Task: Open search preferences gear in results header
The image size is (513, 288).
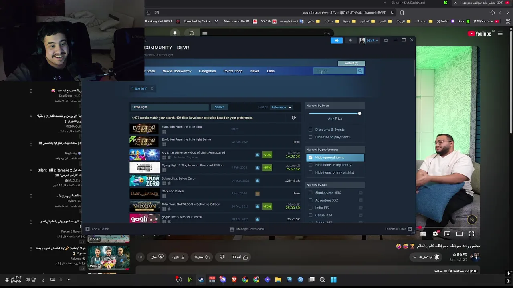Action: [x=294, y=118]
